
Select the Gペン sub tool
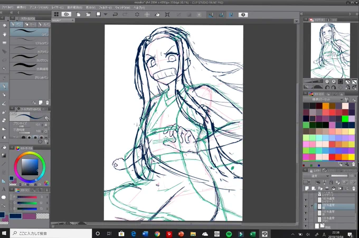pos(30,32)
